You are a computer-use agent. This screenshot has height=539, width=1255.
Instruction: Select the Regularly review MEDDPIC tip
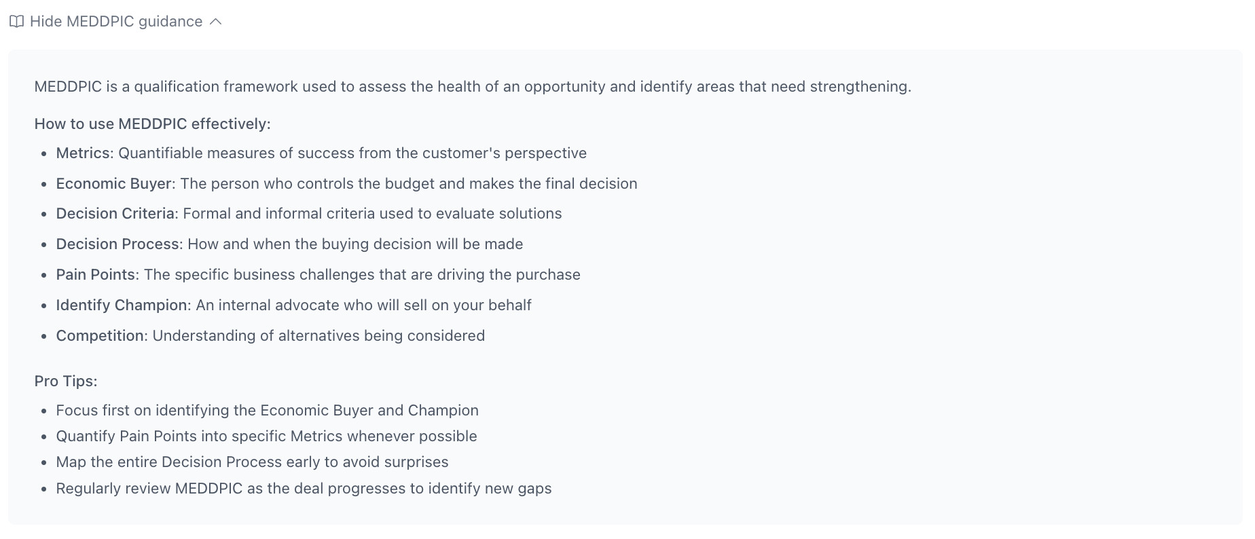click(304, 487)
